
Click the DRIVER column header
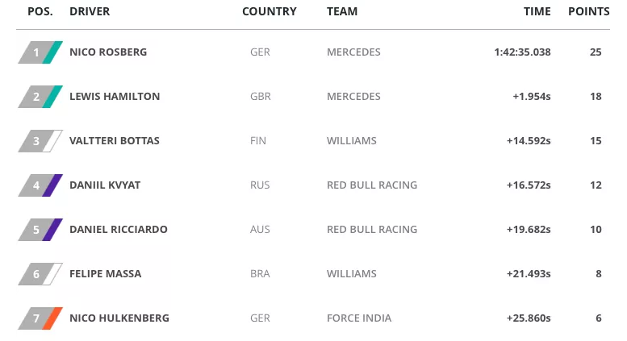(90, 11)
